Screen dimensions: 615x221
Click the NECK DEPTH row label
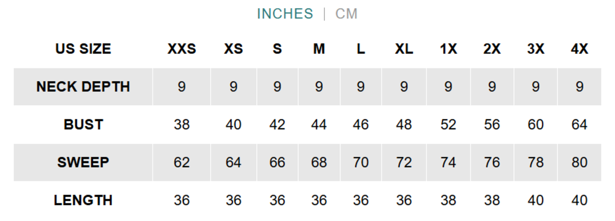83,87
